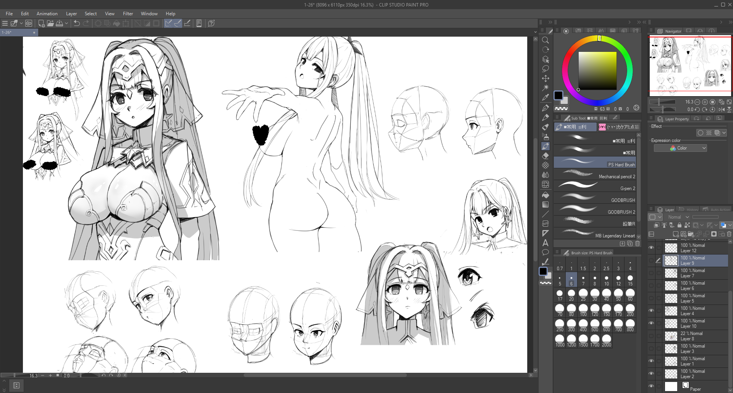The width and height of the screenshot is (733, 393).
Task: Open the Filter menu
Action: 128,14
